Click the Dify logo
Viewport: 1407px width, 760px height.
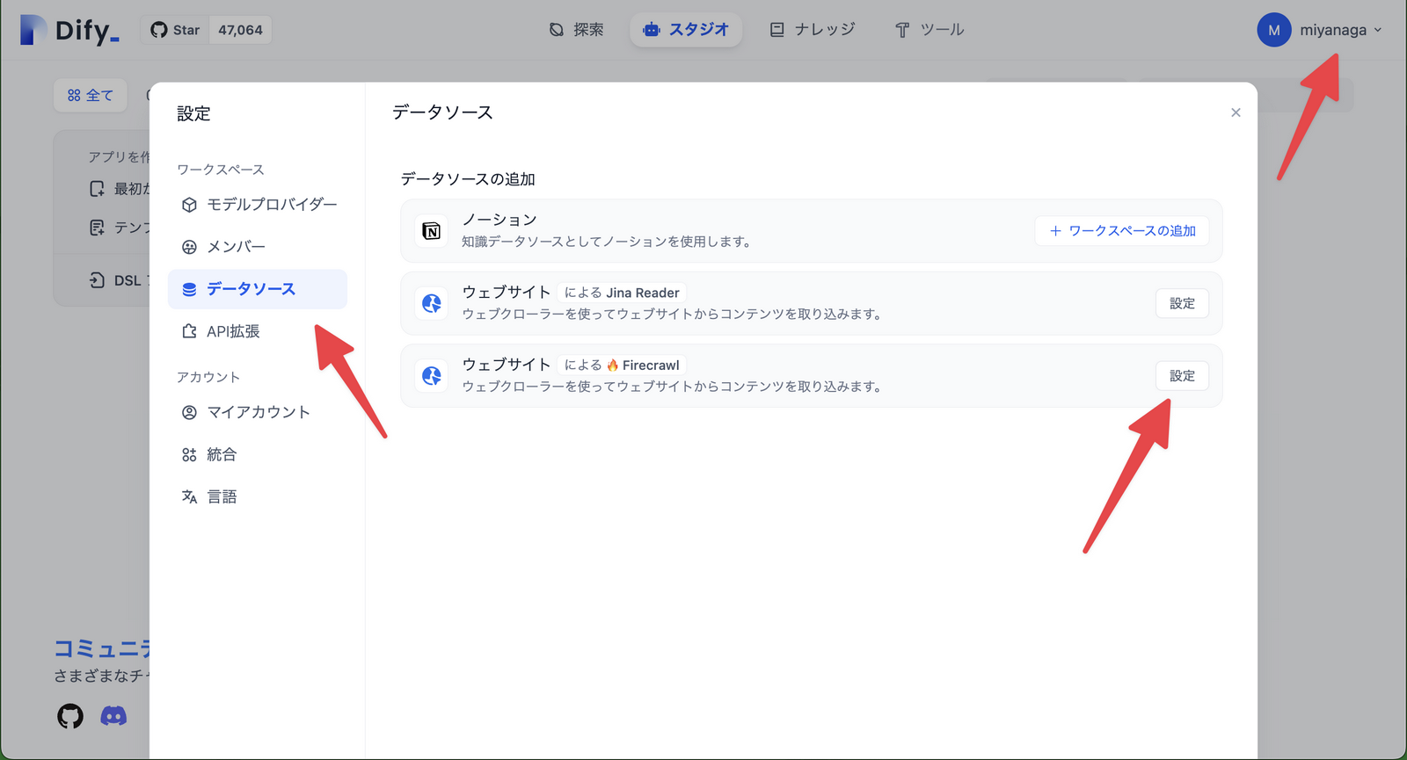pos(69,30)
